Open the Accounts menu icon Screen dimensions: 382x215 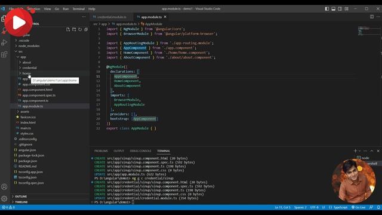tap(4, 187)
